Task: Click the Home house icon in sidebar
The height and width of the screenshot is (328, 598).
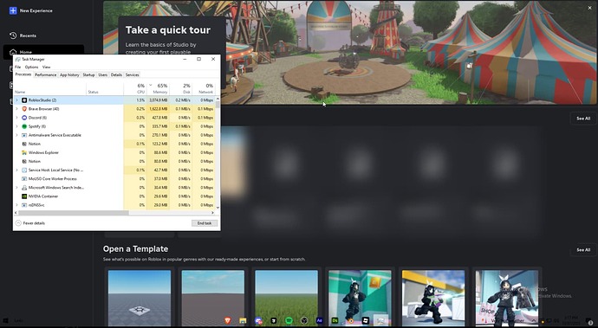Action: point(13,52)
